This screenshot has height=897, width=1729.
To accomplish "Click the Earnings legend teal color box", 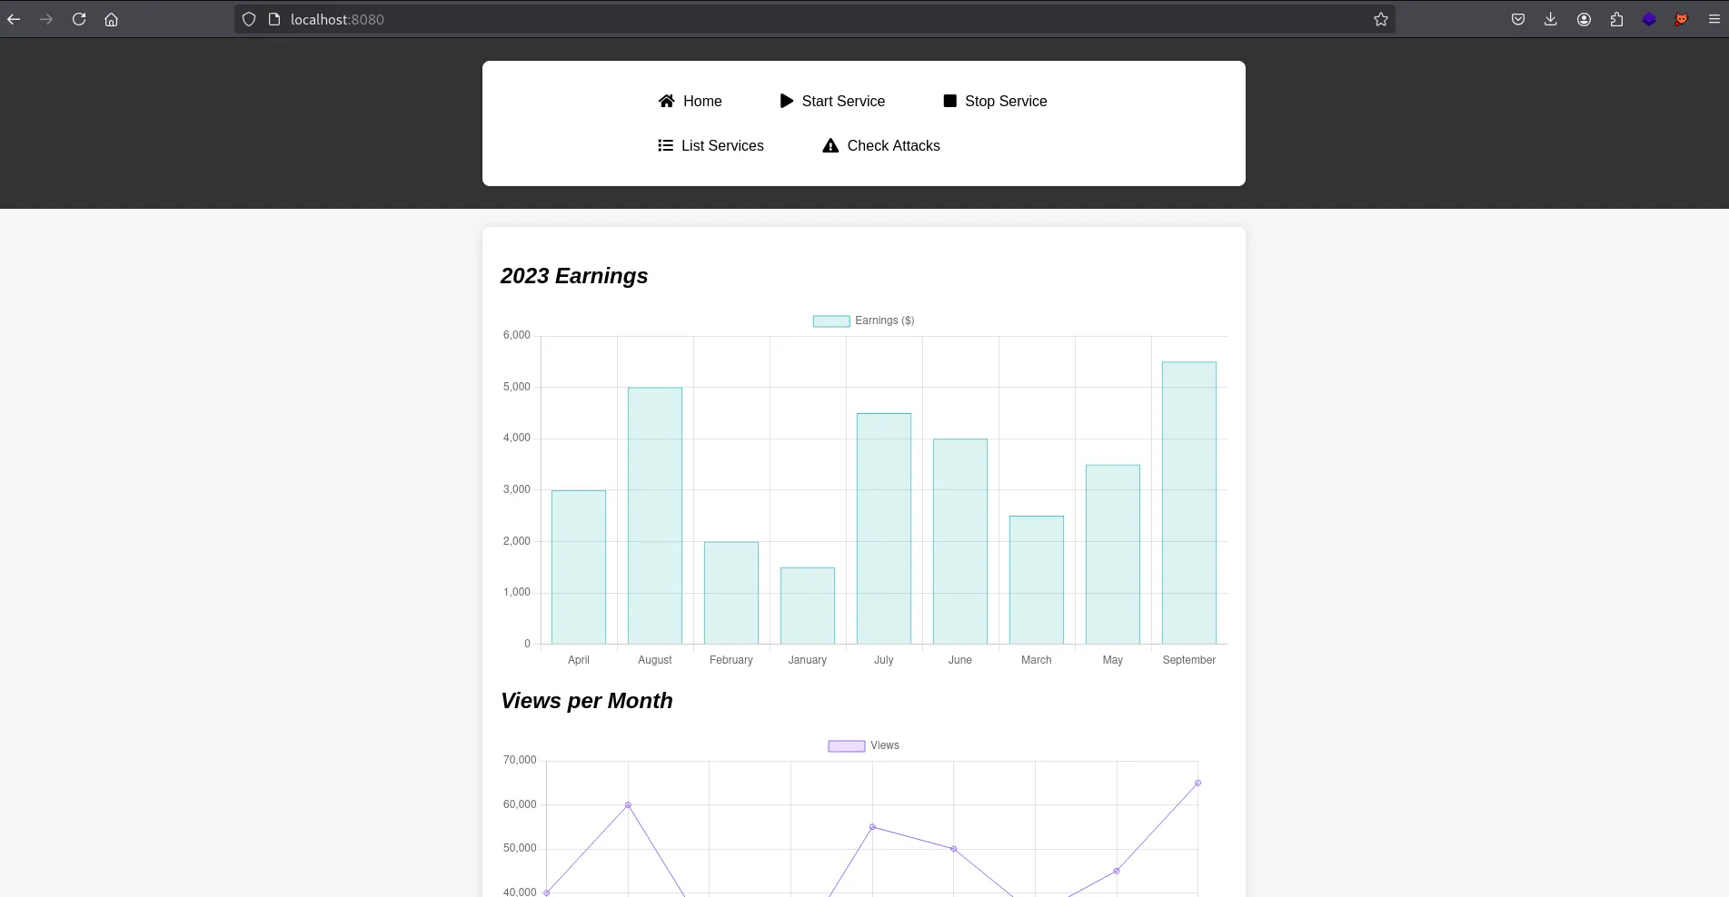I will pyautogui.click(x=831, y=321).
